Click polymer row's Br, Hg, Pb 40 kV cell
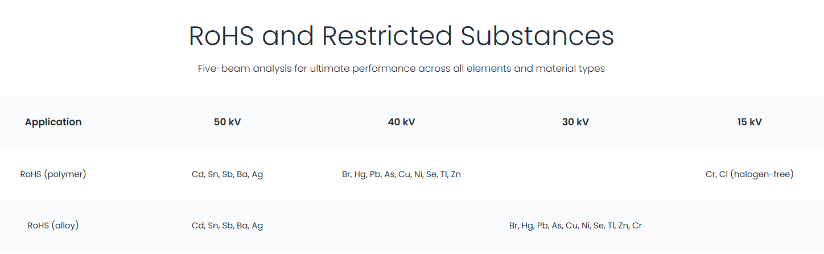The width and height of the screenshot is (824, 254). click(401, 174)
